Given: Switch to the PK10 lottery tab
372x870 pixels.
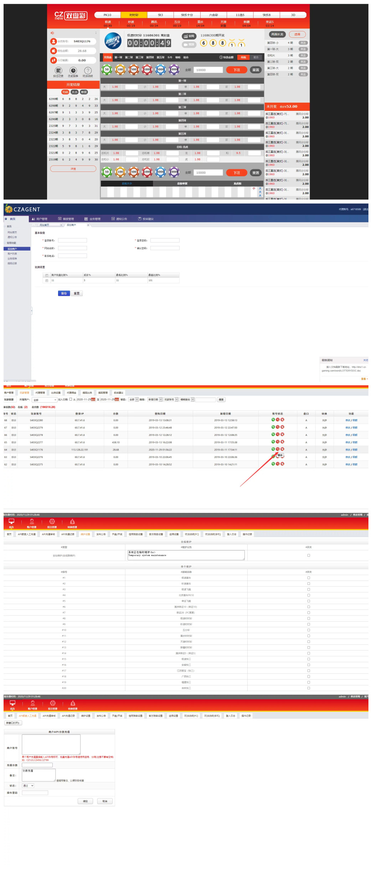Looking at the screenshot, I should coord(107,15).
